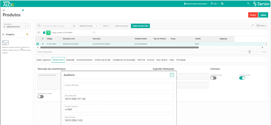Open the Depositante dropdown
Viewport: 271px width, 125px height.
[28, 26]
